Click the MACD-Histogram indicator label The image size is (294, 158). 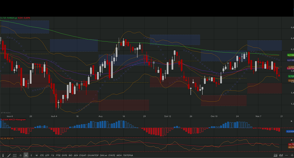pos(13,120)
